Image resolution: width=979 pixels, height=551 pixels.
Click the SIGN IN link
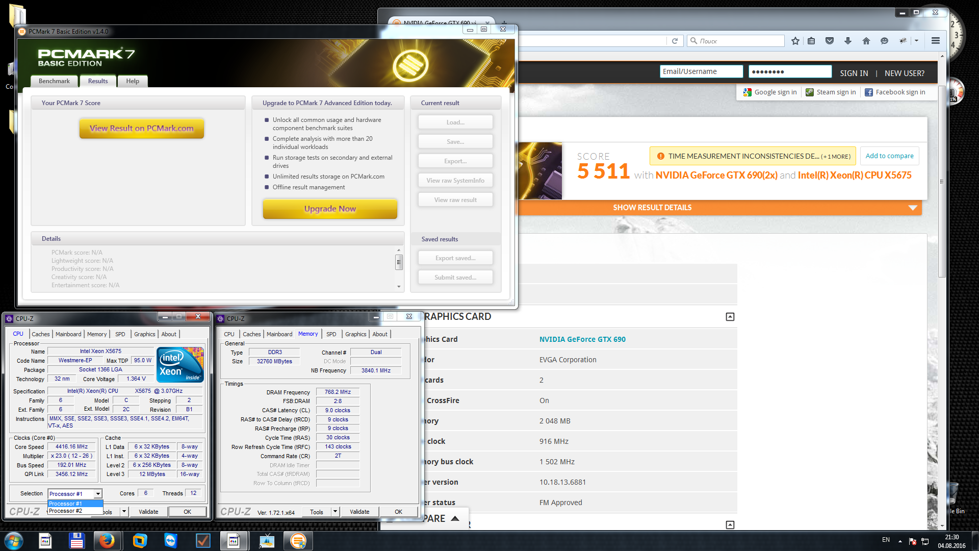pos(854,73)
